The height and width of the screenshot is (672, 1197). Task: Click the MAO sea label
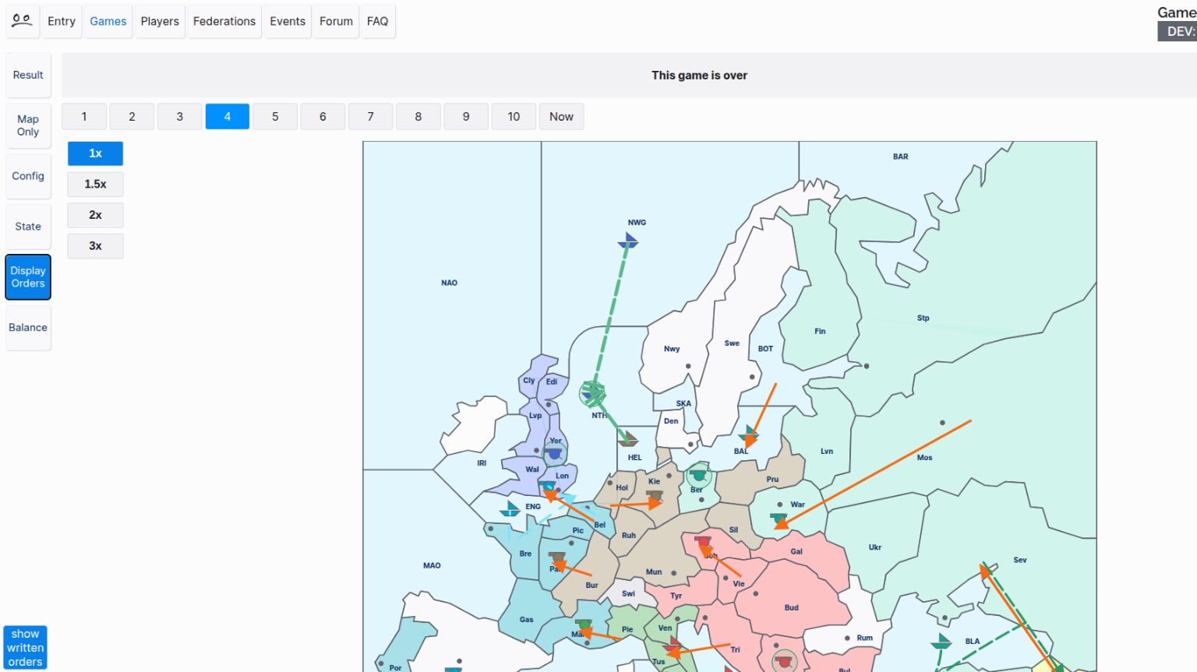[432, 565]
